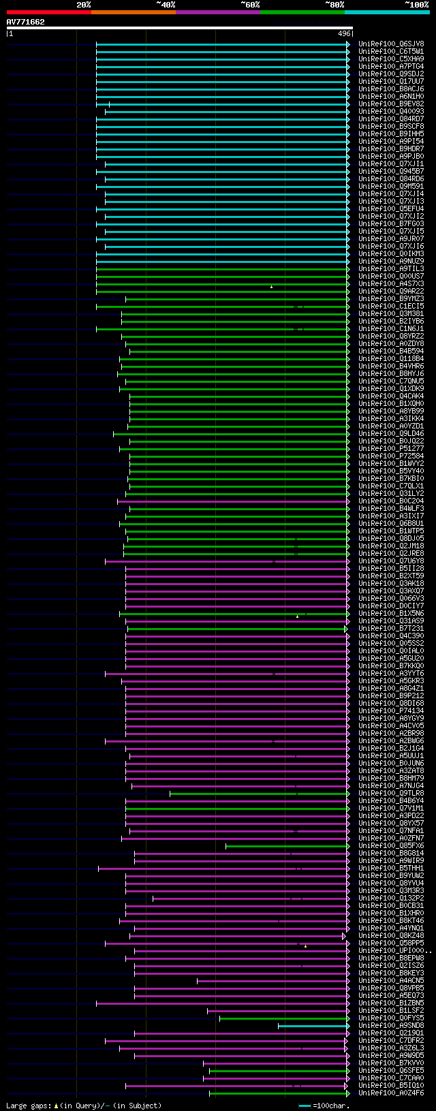Select the label UniRef100_C1ECI5
This screenshot has height=1111, width=436.
391,306
